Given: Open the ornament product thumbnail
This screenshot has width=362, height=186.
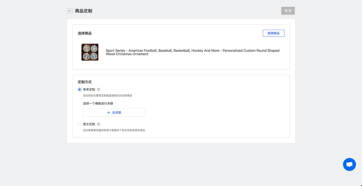Looking at the screenshot, I should (x=90, y=52).
